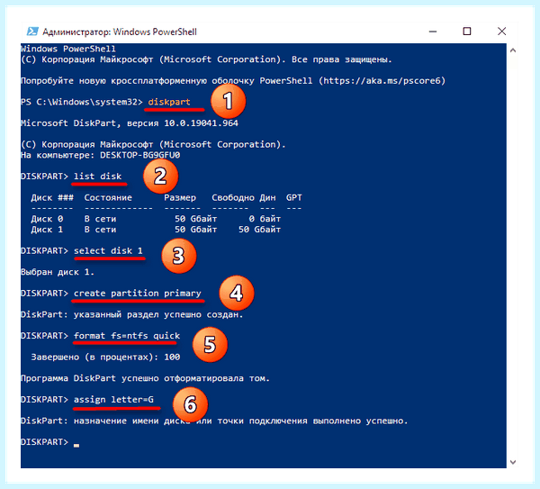Click the 'Диск 1' row label
Viewport: 540px width, 489px height.
[x=47, y=230]
